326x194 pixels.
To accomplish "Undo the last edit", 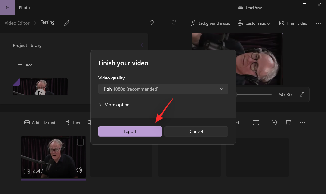I will tap(152, 23).
